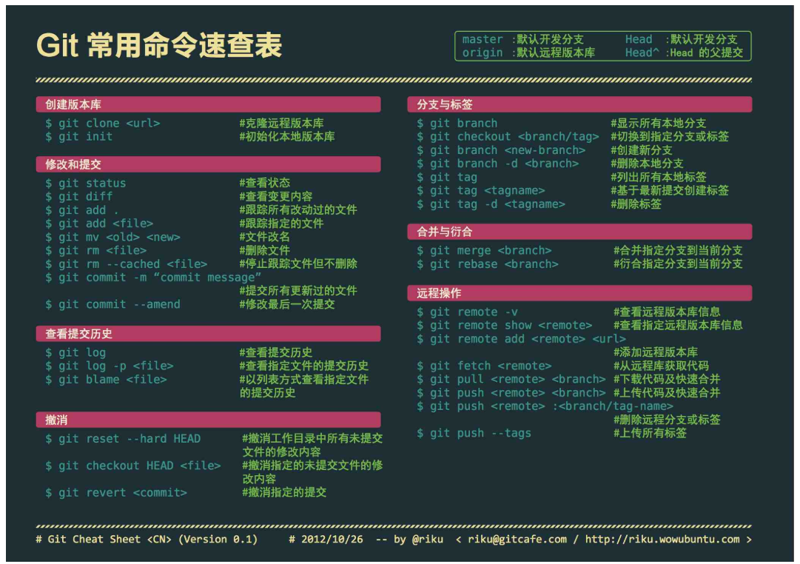800x564 pixels.
Task: Select the '分支与标签' section header
Action: click(579, 104)
